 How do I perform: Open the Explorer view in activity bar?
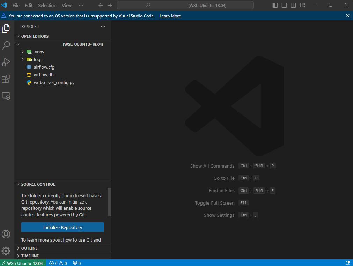point(6,29)
